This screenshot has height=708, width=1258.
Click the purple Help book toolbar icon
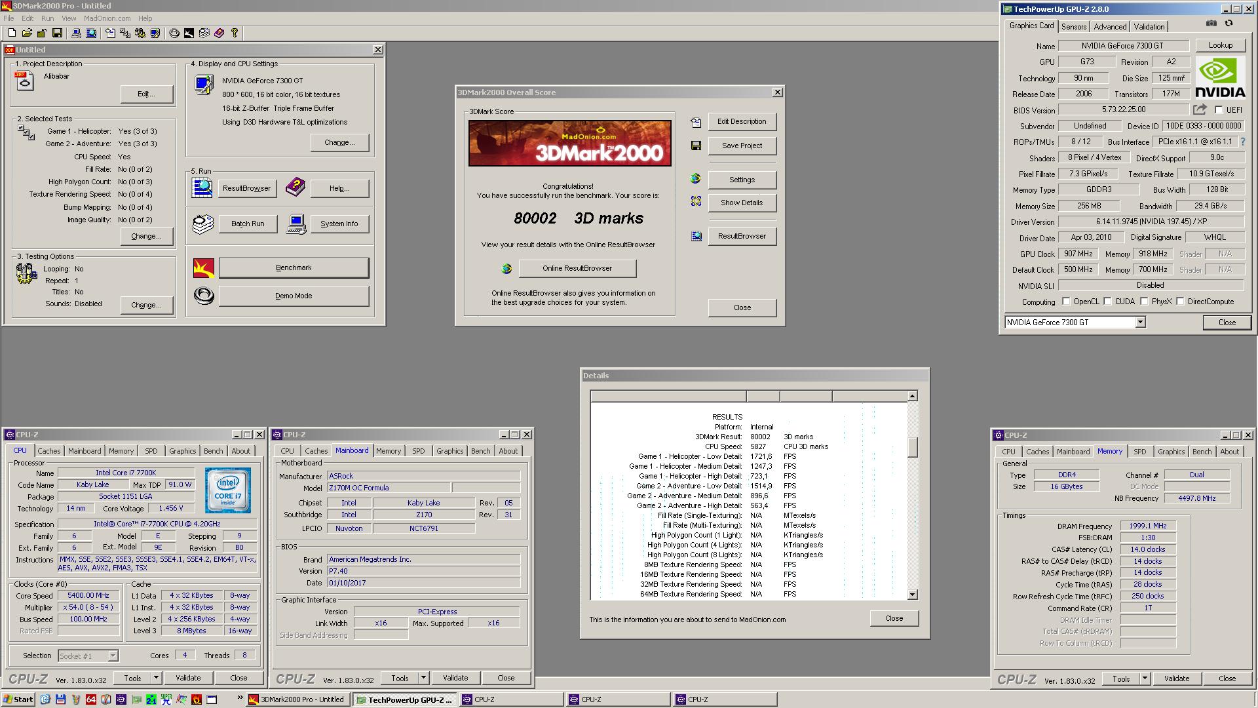(219, 33)
